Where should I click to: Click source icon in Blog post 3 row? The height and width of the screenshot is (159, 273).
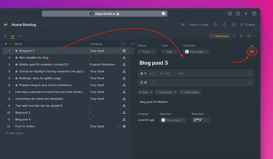[124, 51]
